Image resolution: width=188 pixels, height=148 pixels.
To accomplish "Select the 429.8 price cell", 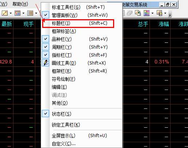I will pos(6,62).
